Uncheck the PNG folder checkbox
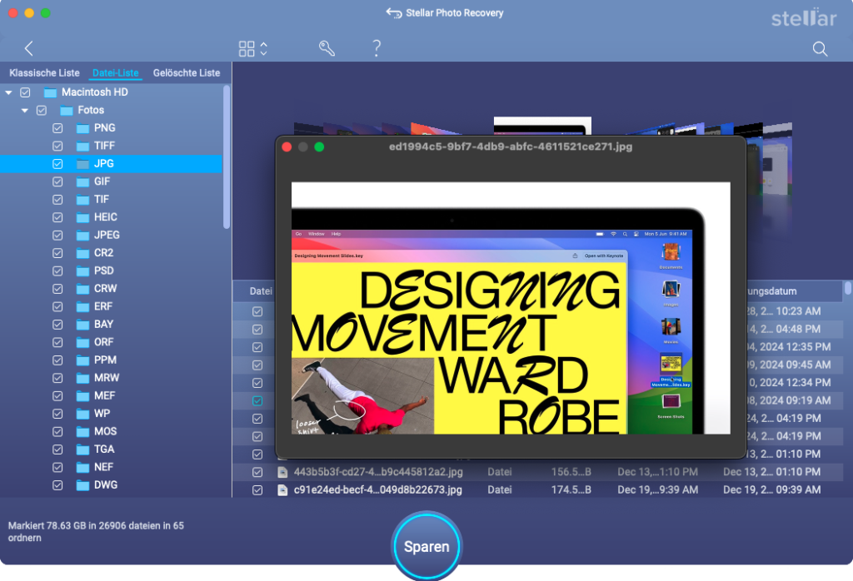Screen dimensions: 853x581 [57, 128]
